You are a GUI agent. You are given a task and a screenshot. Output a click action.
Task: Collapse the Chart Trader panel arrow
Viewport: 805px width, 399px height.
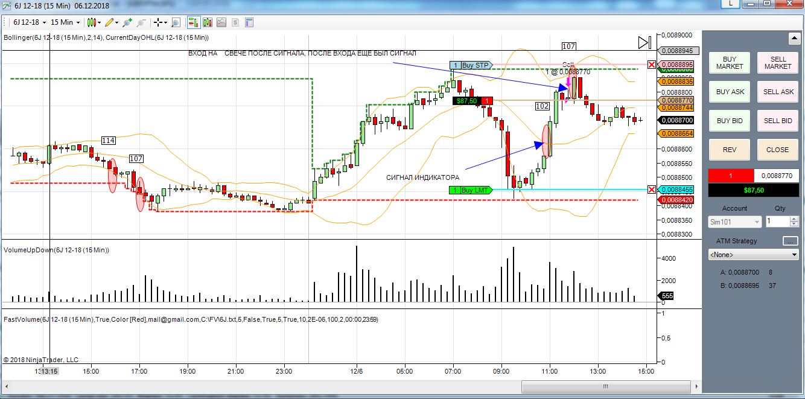(x=794, y=39)
